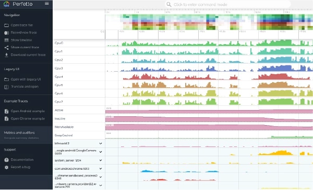The width and height of the screenshot is (313, 190).
Task: Click the Record new trace icon
Action: point(6,33)
